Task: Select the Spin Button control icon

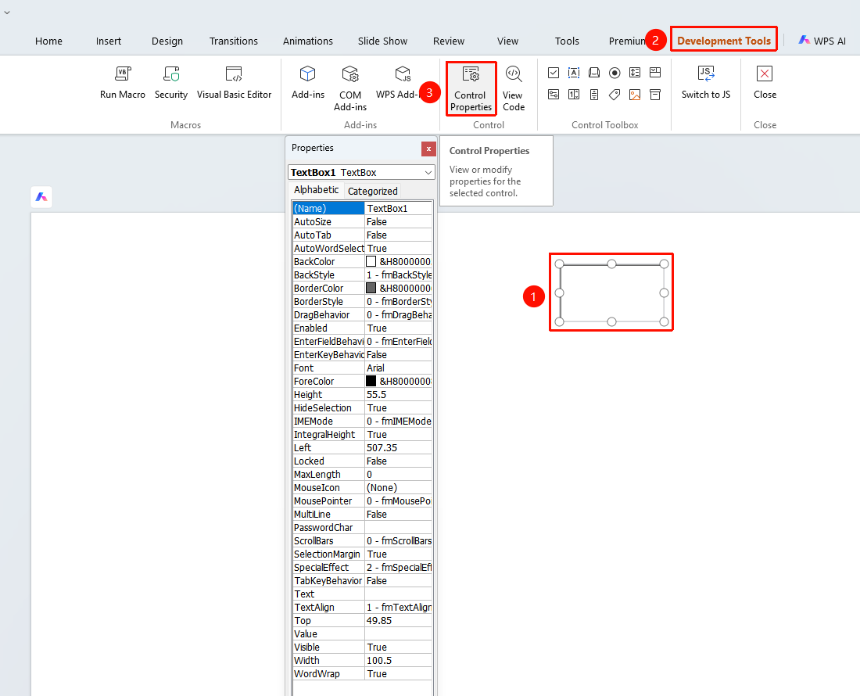Action: [x=574, y=95]
